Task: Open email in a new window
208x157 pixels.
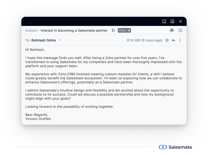Action: point(180,30)
